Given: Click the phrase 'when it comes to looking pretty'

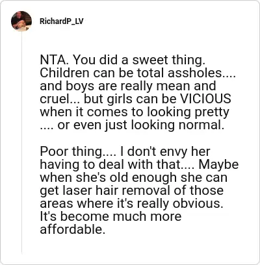Looking at the screenshot, I should (135, 112).
